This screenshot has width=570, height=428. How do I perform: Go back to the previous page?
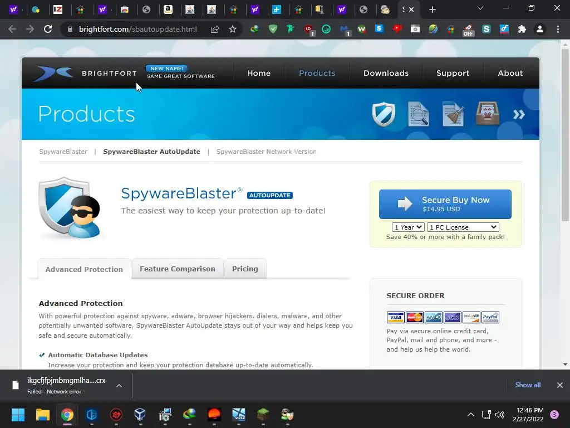pyautogui.click(x=12, y=29)
